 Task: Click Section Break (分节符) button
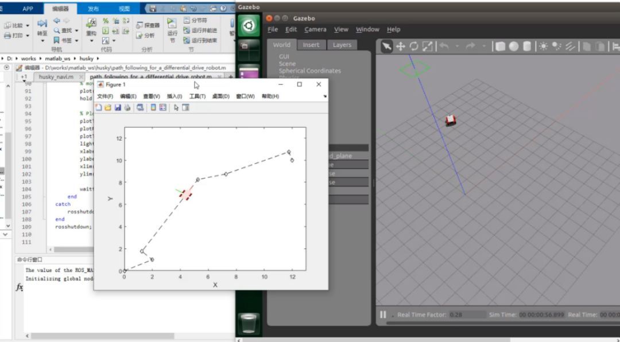[x=195, y=20]
